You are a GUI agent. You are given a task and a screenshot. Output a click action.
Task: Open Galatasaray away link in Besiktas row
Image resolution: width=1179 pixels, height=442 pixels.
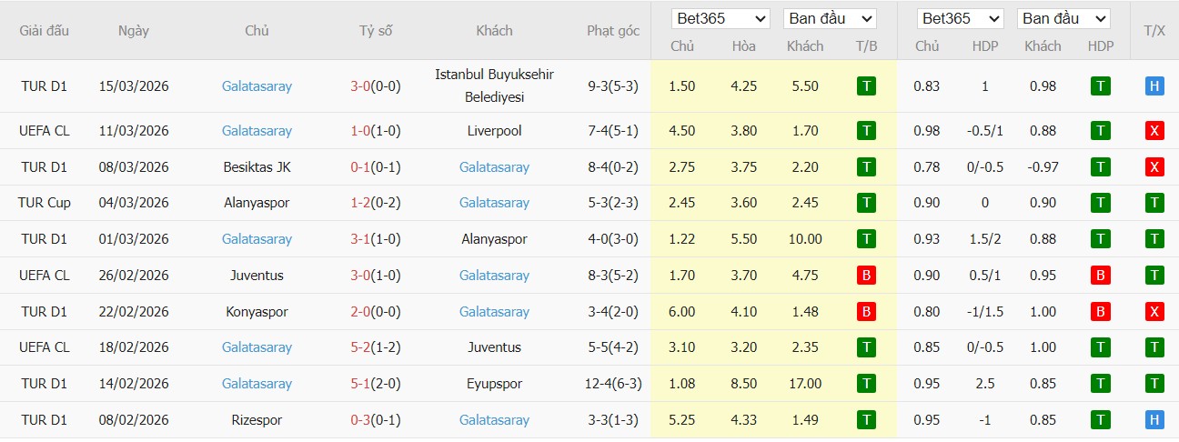click(494, 167)
